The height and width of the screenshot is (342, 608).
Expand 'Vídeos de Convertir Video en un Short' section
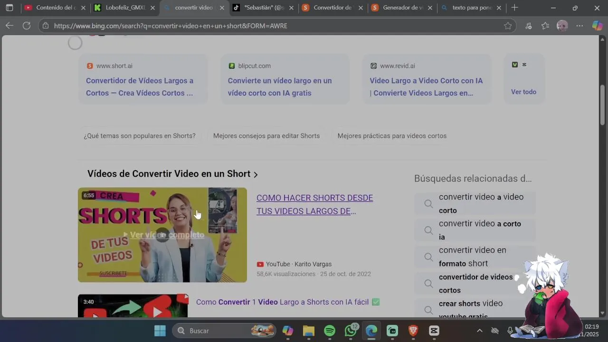pos(172,174)
